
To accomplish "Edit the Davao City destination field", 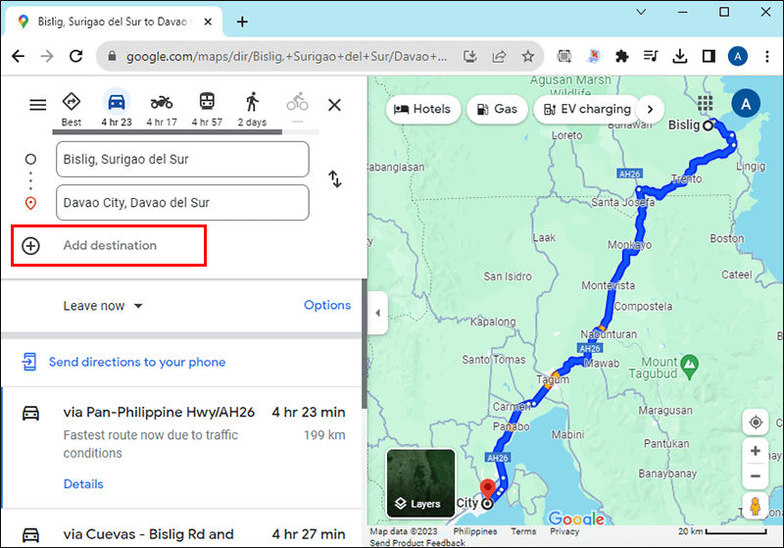I will tap(182, 203).
